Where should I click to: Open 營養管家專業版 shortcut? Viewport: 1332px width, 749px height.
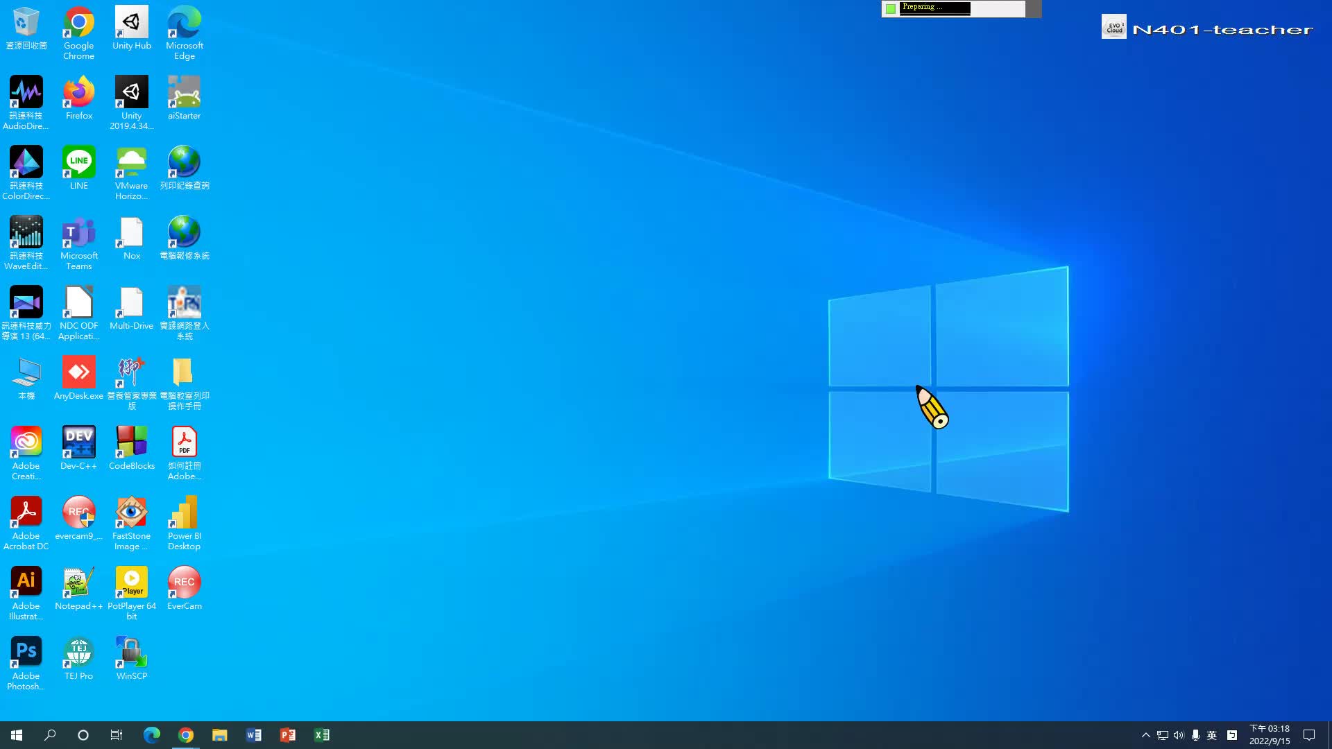click(x=132, y=383)
